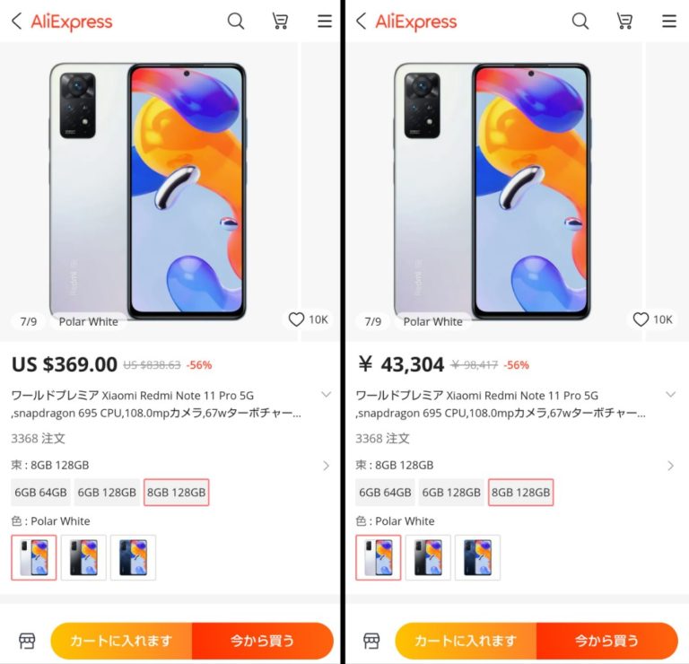The height and width of the screenshot is (664, 689).
Task: Tap the back arrow on the US dollar page
Action: (17, 22)
